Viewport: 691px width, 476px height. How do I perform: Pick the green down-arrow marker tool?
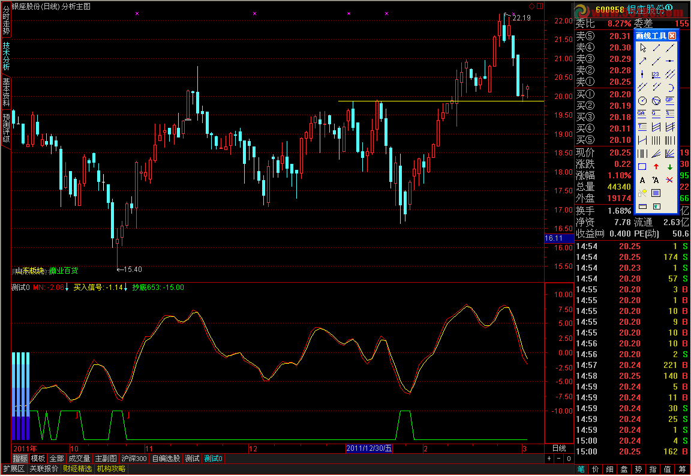[x=670, y=167]
